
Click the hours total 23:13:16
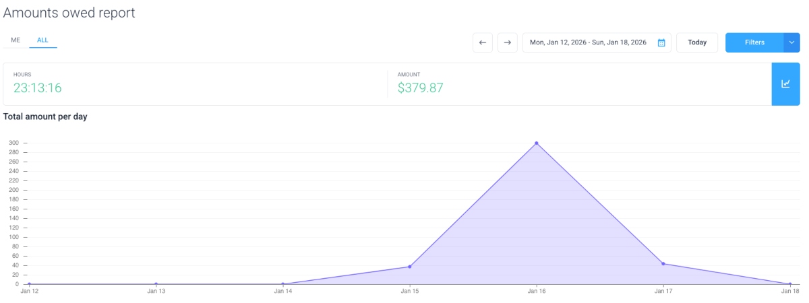[x=38, y=88]
